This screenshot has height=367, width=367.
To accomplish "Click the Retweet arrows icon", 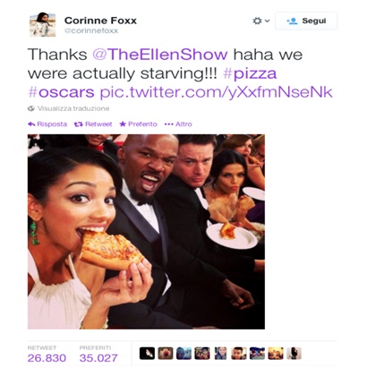I will pos(79,124).
